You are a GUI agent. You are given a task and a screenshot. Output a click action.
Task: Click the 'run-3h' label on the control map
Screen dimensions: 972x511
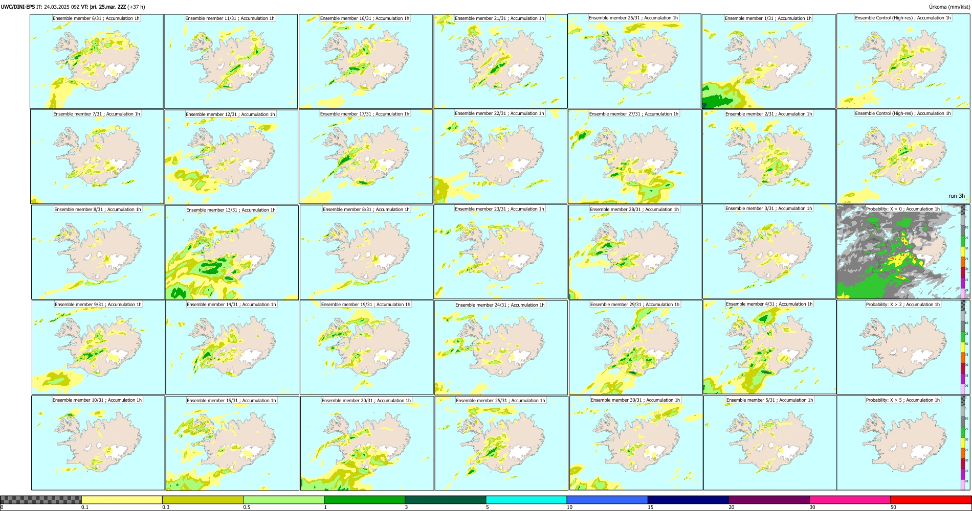point(957,196)
